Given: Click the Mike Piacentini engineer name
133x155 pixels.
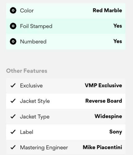Looking at the screenshot, I should pos(102,147).
